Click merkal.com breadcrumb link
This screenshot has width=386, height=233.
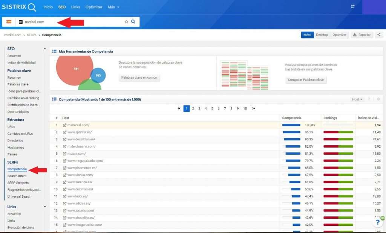coord(12,35)
